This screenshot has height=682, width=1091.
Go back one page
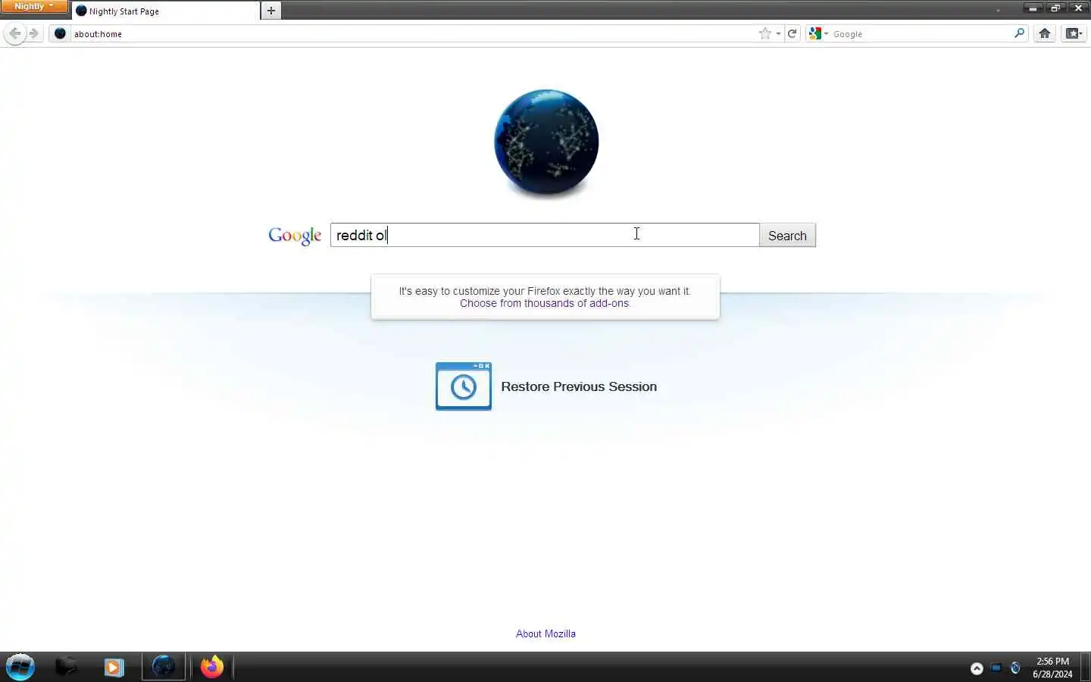pos(15,33)
